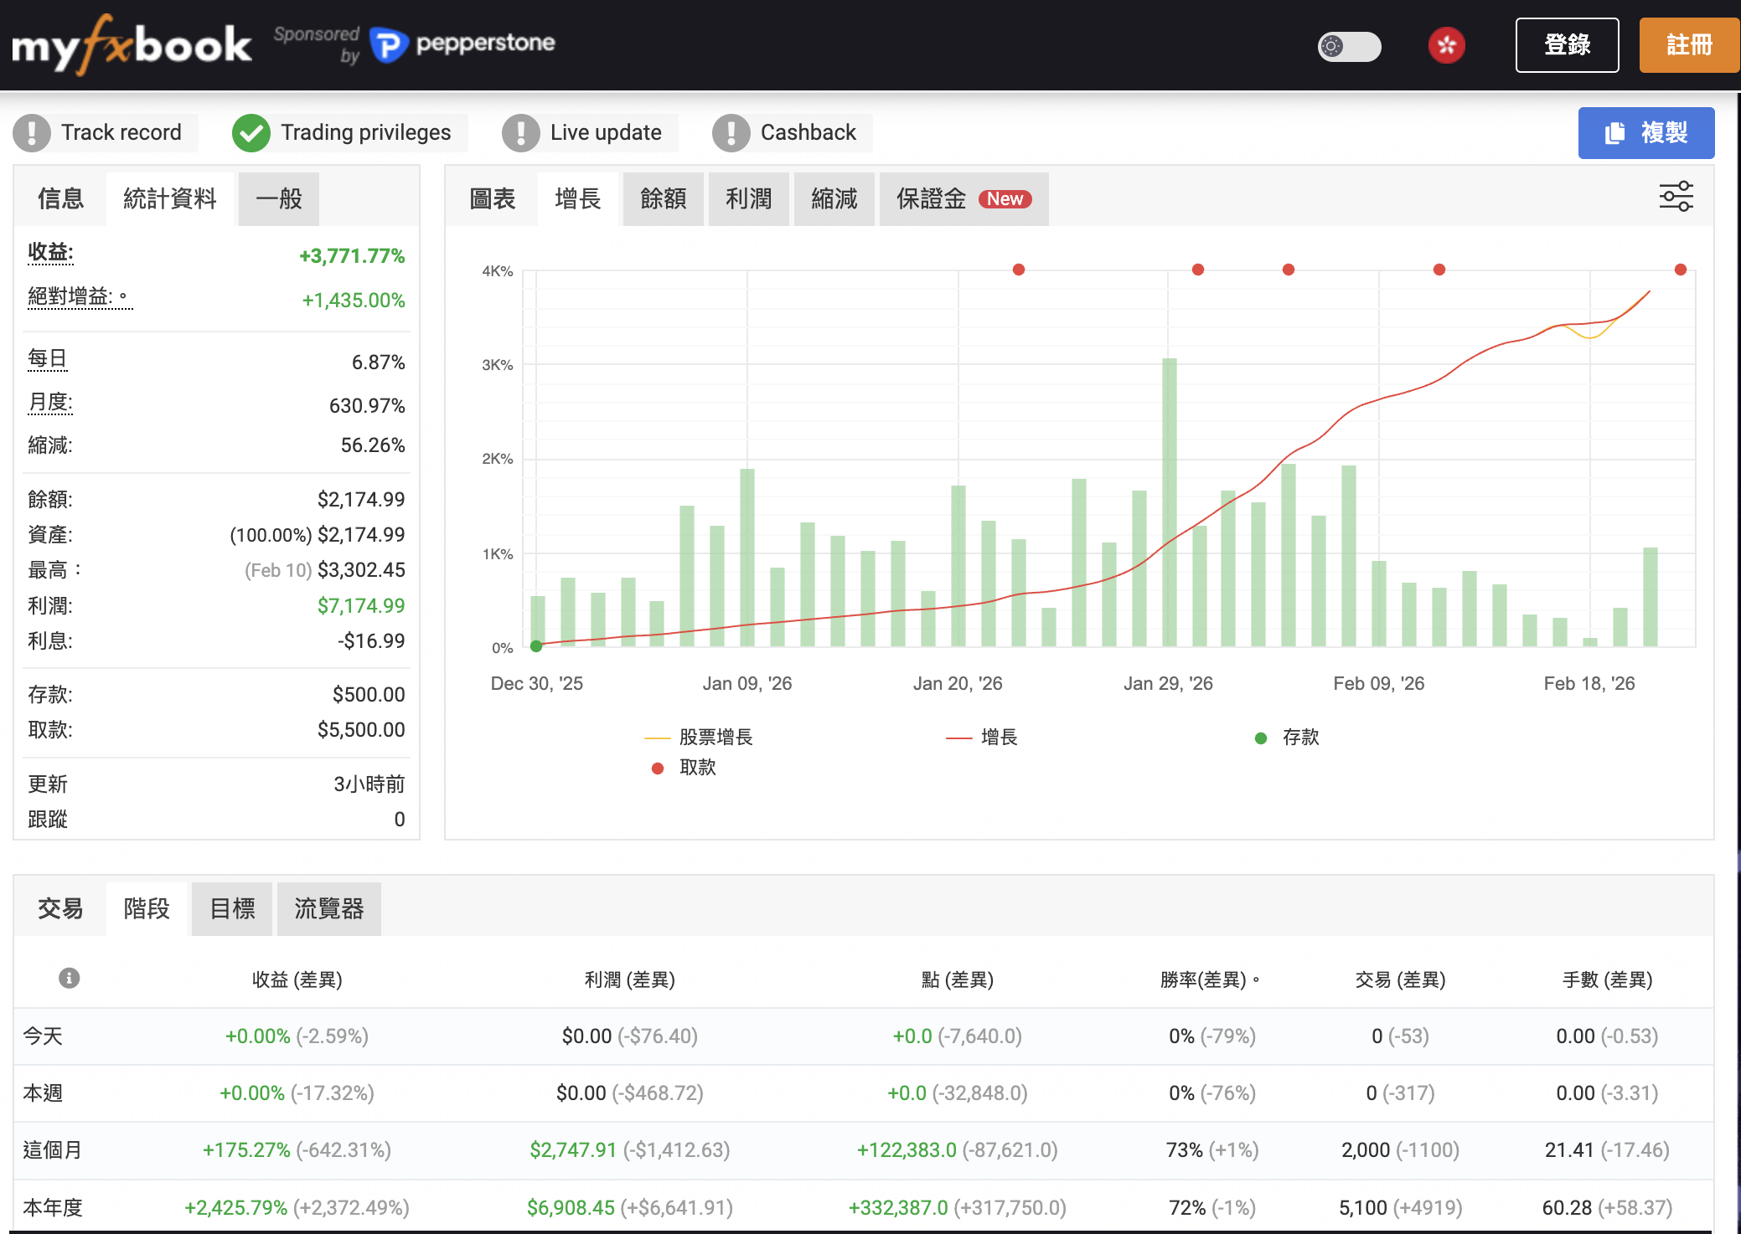Viewport: 1741px width, 1234px height.
Task: Open the language flag selector
Action: 1447,46
